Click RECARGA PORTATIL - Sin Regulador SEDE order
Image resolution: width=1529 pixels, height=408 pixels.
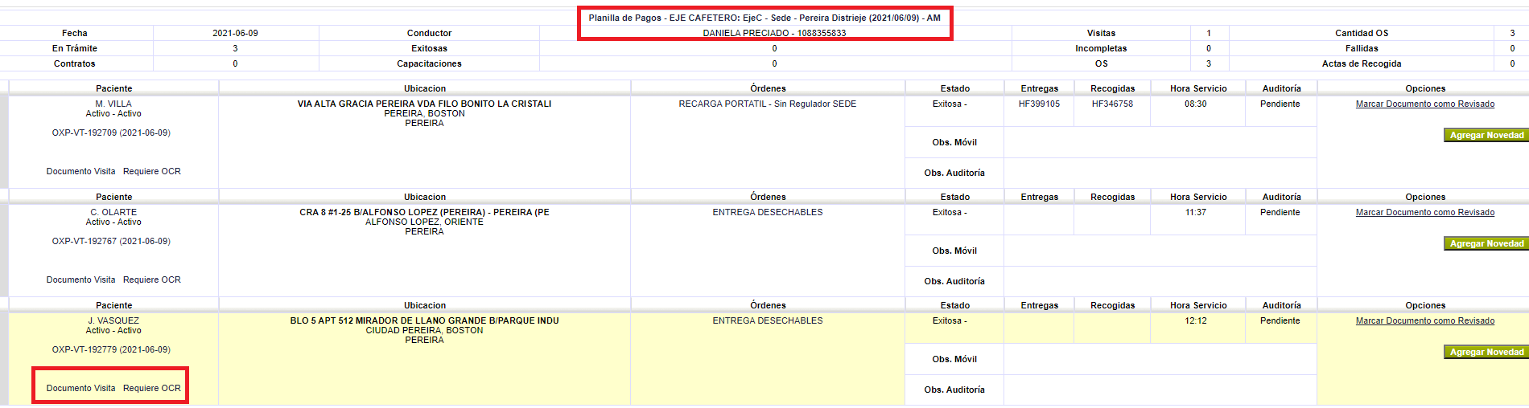(x=768, y=104)
